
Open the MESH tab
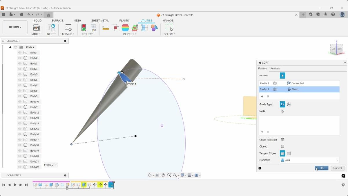(x=77, y=21)
